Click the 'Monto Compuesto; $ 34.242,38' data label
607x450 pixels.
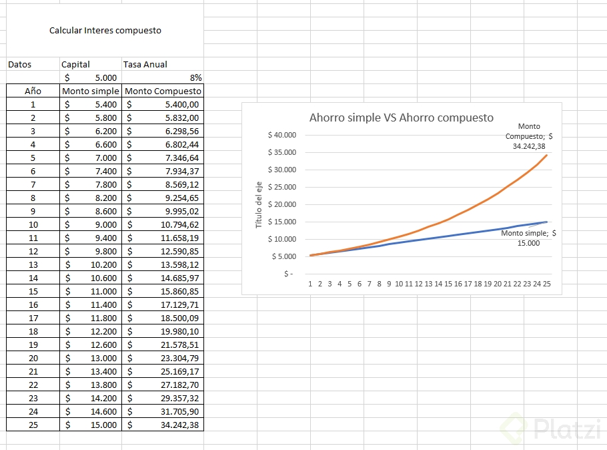tap(529, 136)
